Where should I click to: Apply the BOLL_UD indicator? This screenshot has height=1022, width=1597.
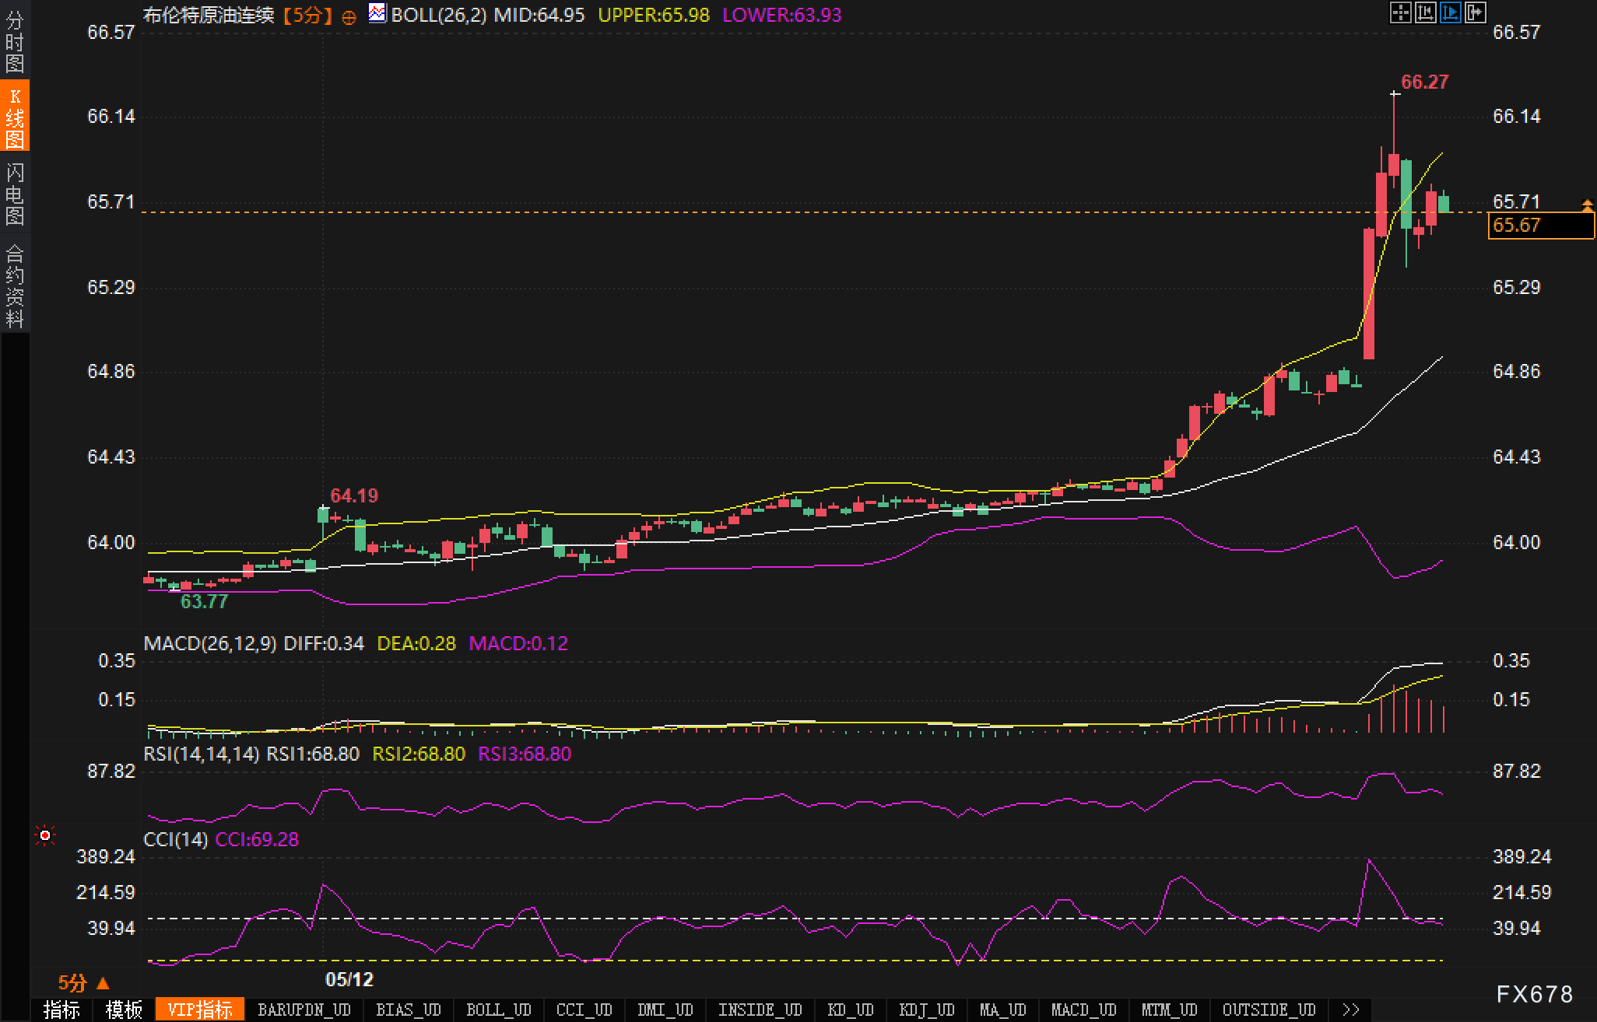click(x=498, y=1010)
